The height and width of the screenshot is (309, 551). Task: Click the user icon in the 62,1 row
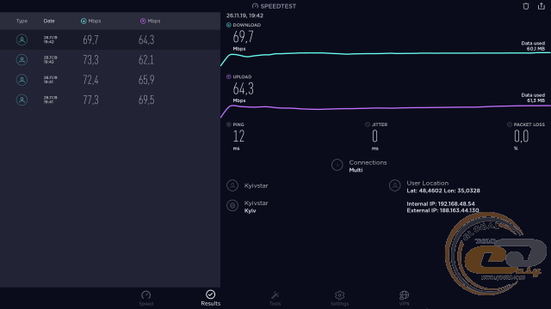(x=22, y=60)
